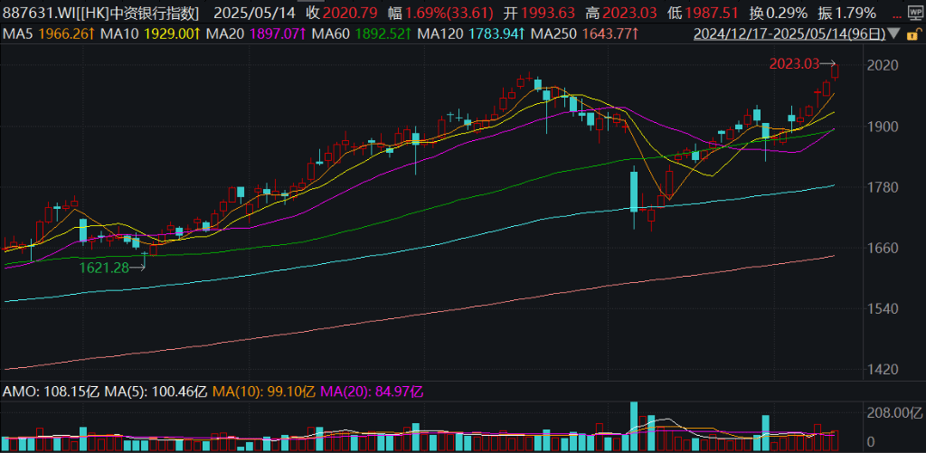This screenshot has width=926, height=453.
Task: Select the volume MA(10) 99.10亿 label
Action: click(263, 391)
